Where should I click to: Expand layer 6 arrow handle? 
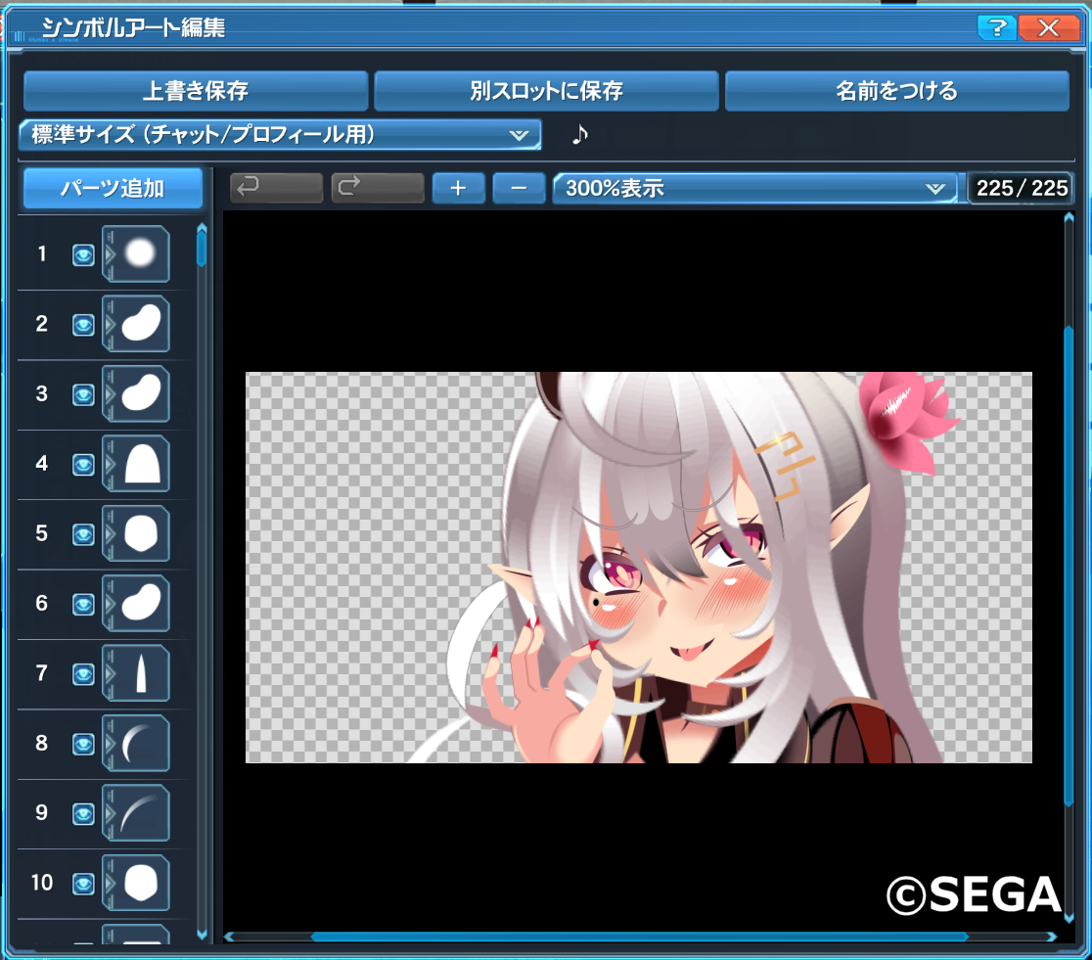coord(109,604)
